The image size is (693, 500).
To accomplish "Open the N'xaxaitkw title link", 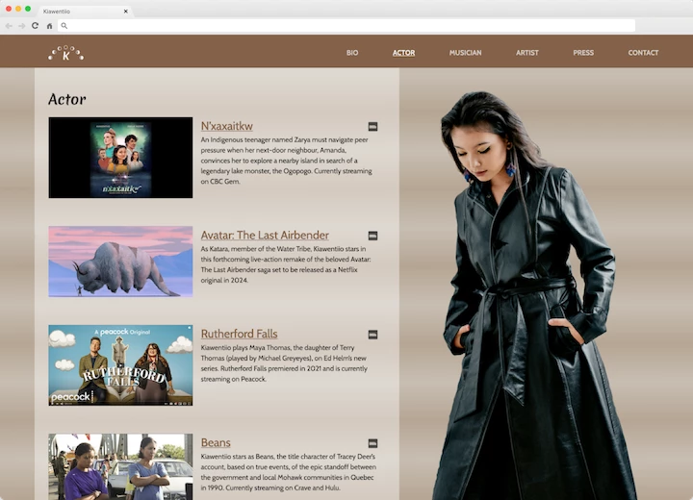I will (x=227, y=126).
